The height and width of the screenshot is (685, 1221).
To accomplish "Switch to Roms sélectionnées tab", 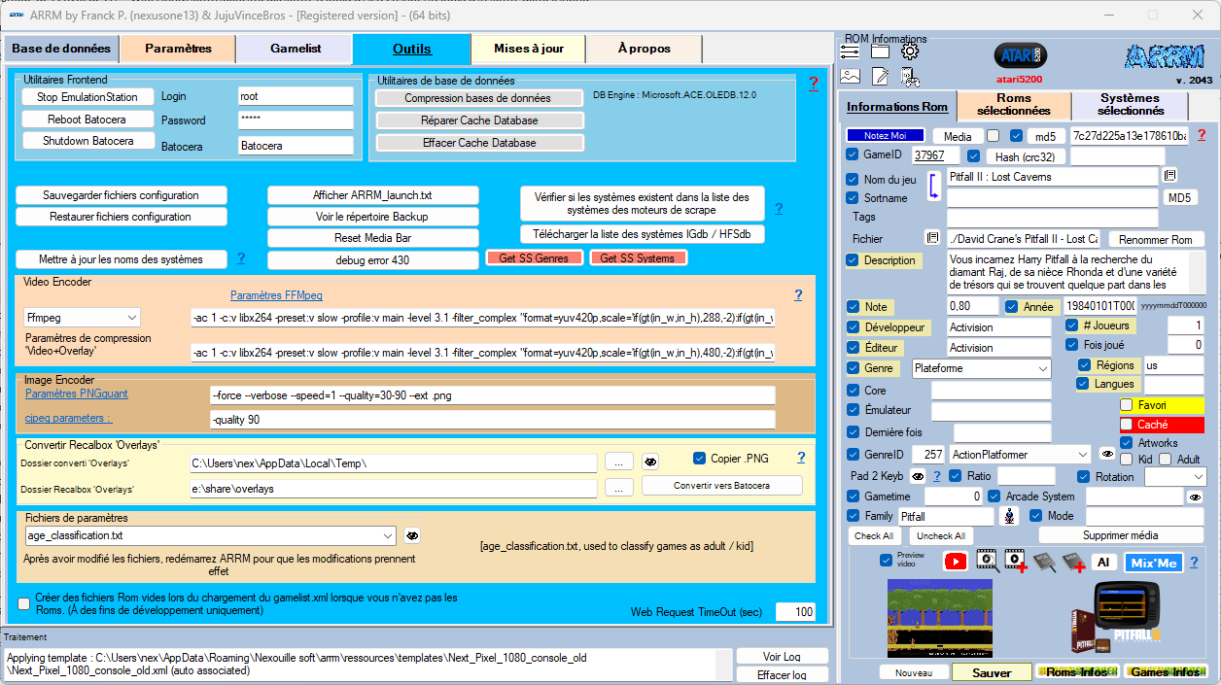I will click(1015, 105).
